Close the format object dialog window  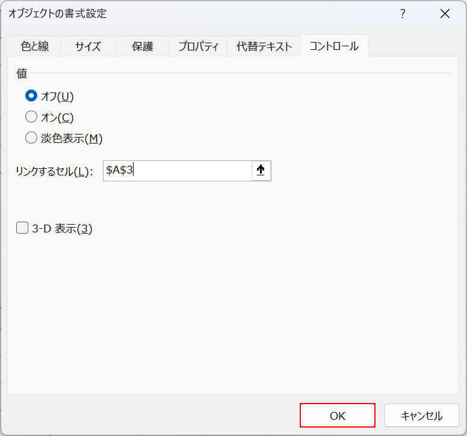point(445,14)
